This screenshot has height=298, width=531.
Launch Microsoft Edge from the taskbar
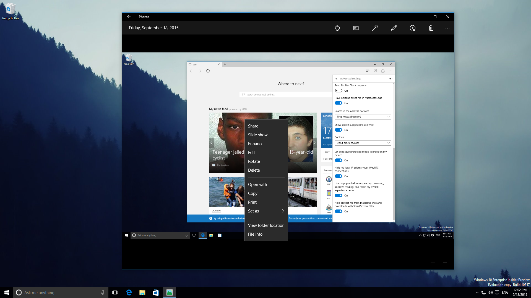pyautogui.click(x=129, y=292)
